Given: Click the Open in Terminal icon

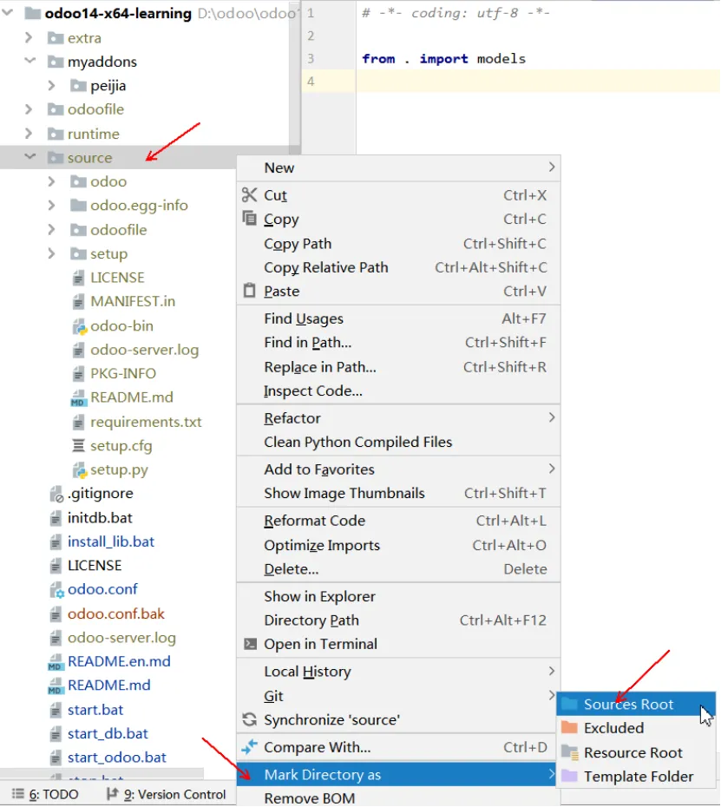Looking at the screenshot, I should tap(250, 644).
